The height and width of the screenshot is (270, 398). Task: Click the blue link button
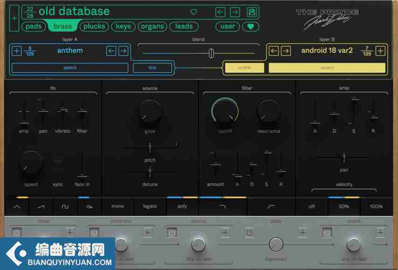(152, 67)
